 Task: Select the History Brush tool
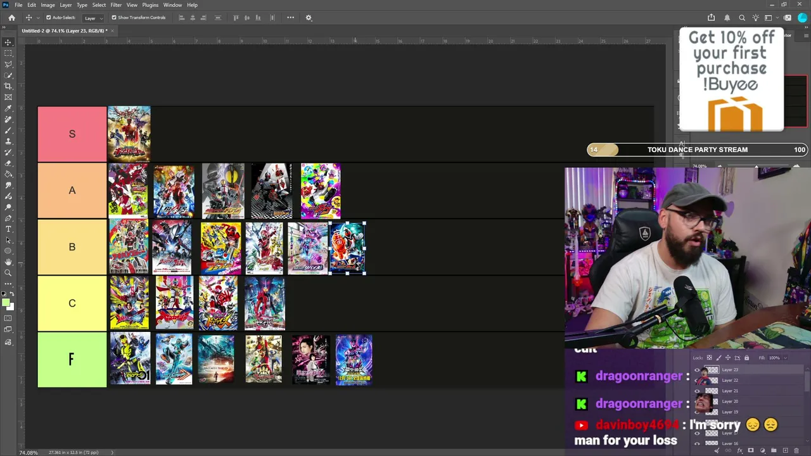click(x=8, y=152)
